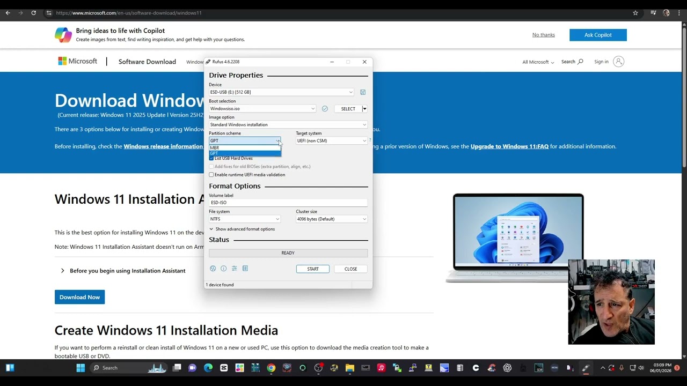Open the Device dropdown

point(281,92)
